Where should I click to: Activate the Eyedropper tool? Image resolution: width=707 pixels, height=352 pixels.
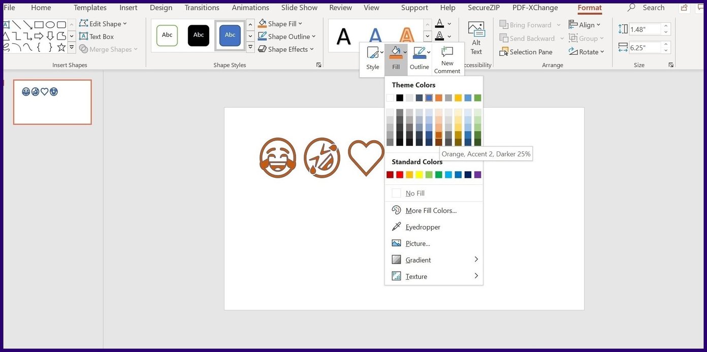pyautogui.click(x=434, y=227)
